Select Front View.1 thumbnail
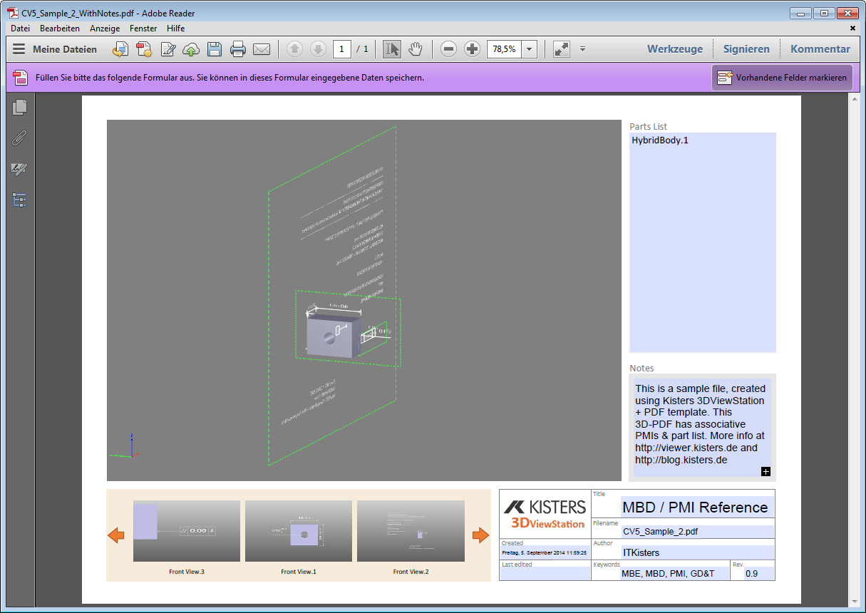Screen dimensions: 866x613 (299, 531)
